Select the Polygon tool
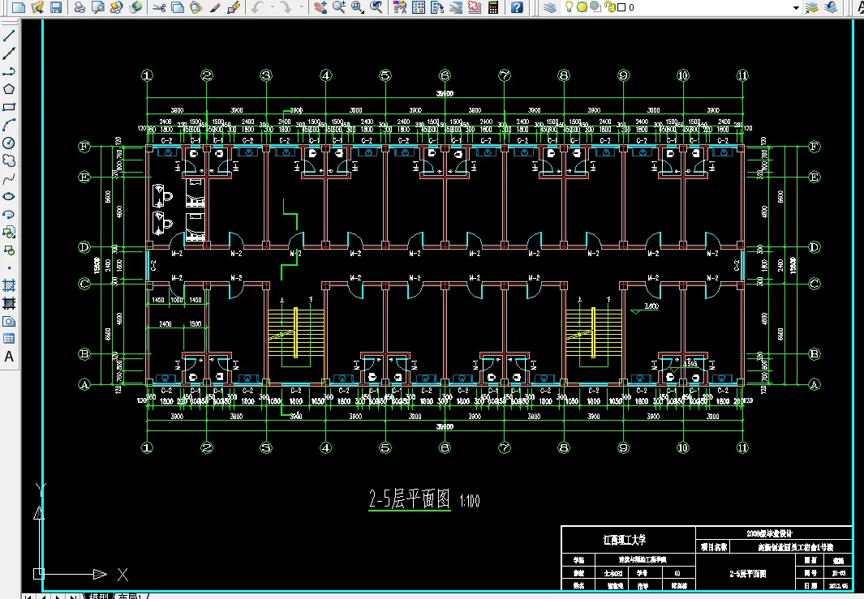Screen dimensions: 864x599 coord(9,89)
